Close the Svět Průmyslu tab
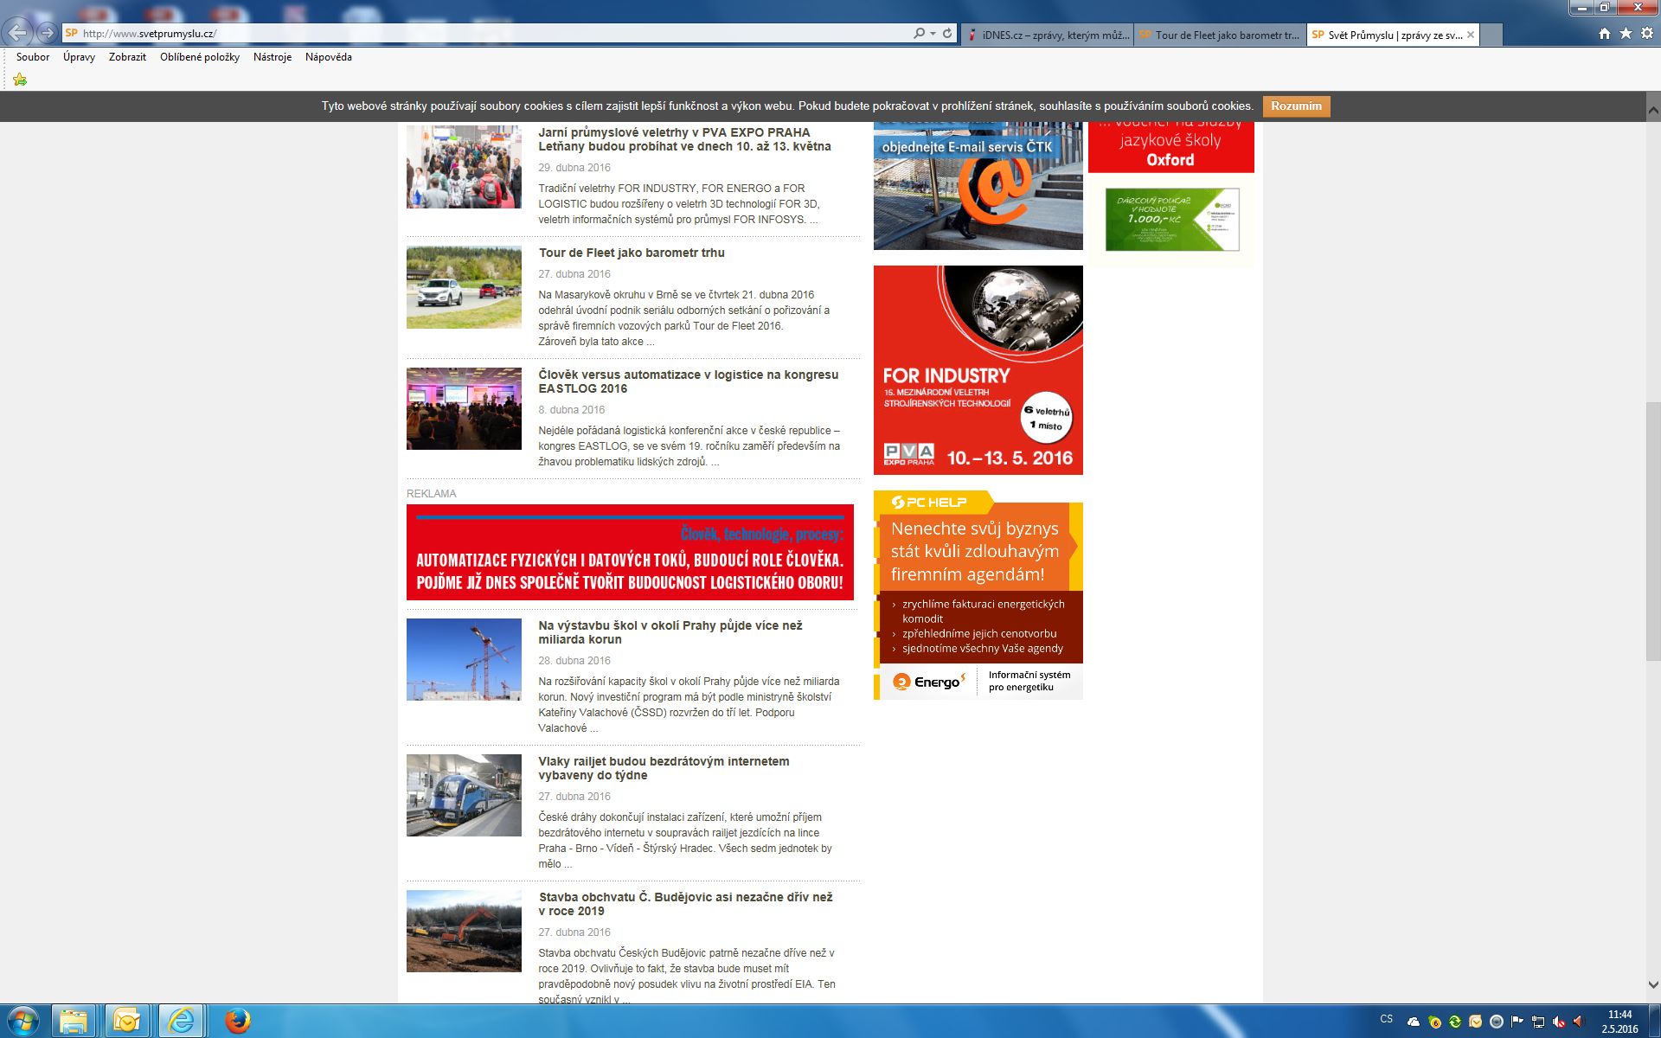The height and width of the screenshot is (1038, 1661). (1470, 35)
